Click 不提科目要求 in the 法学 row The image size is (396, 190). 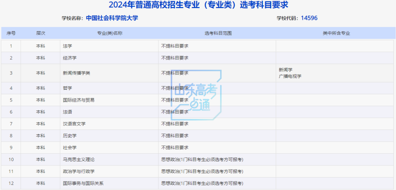pos(175,46)
